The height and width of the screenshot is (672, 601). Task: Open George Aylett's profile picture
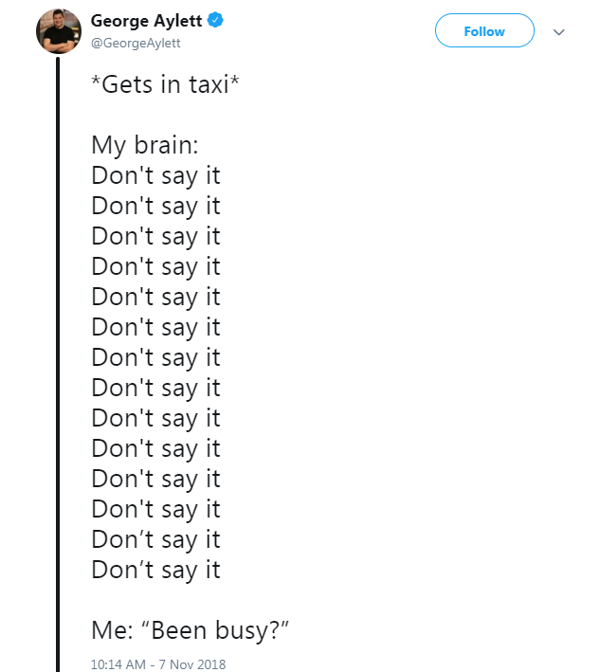click(x=59, y=31)
